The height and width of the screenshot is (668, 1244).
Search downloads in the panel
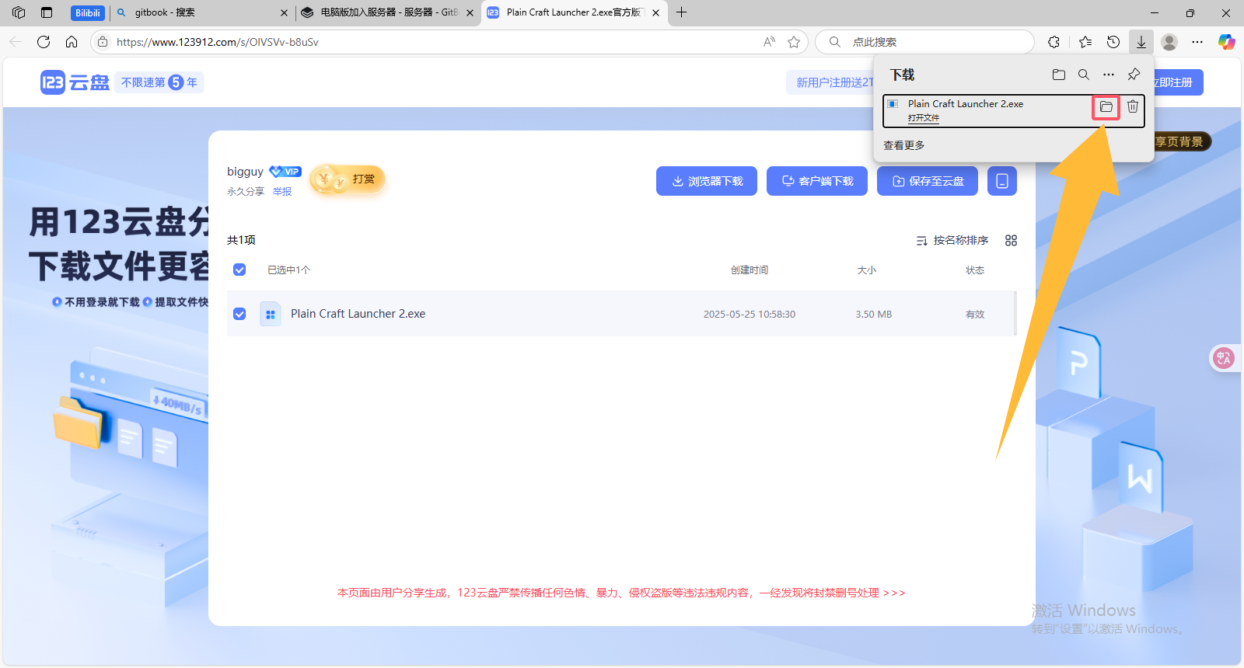click(1084, 75)
